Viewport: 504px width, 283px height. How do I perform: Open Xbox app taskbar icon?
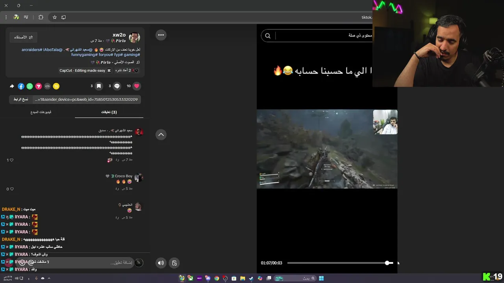[191, 278]
